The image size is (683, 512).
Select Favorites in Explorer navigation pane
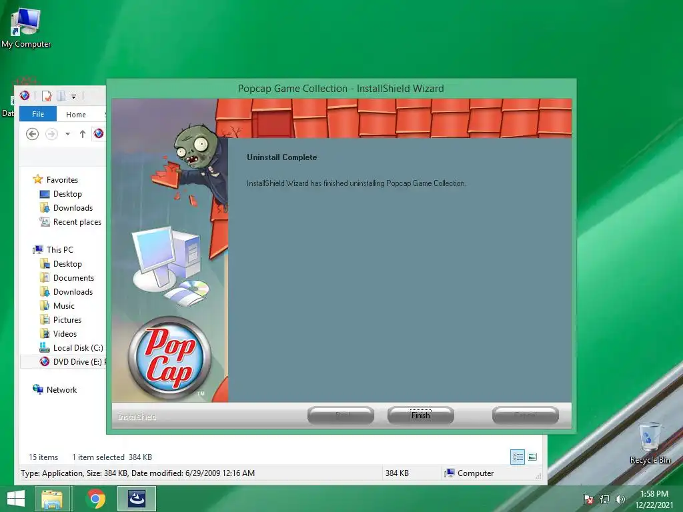point(62,180)
